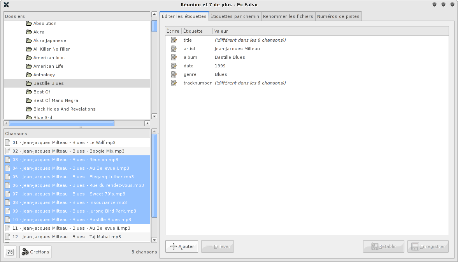Click the right arrow of the folder horizontal scrollbar

coord(147,123)
